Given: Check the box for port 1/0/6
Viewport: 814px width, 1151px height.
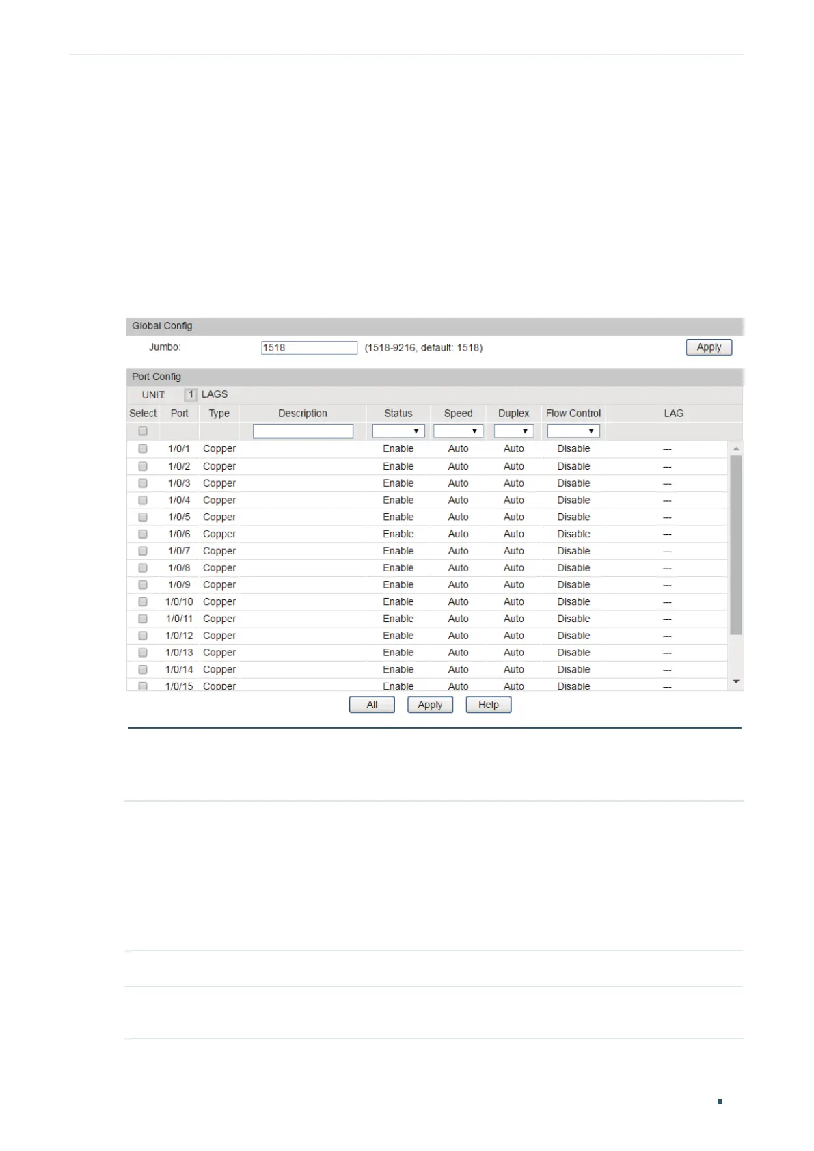Looking at the screenshot, I should pos(143,534).
